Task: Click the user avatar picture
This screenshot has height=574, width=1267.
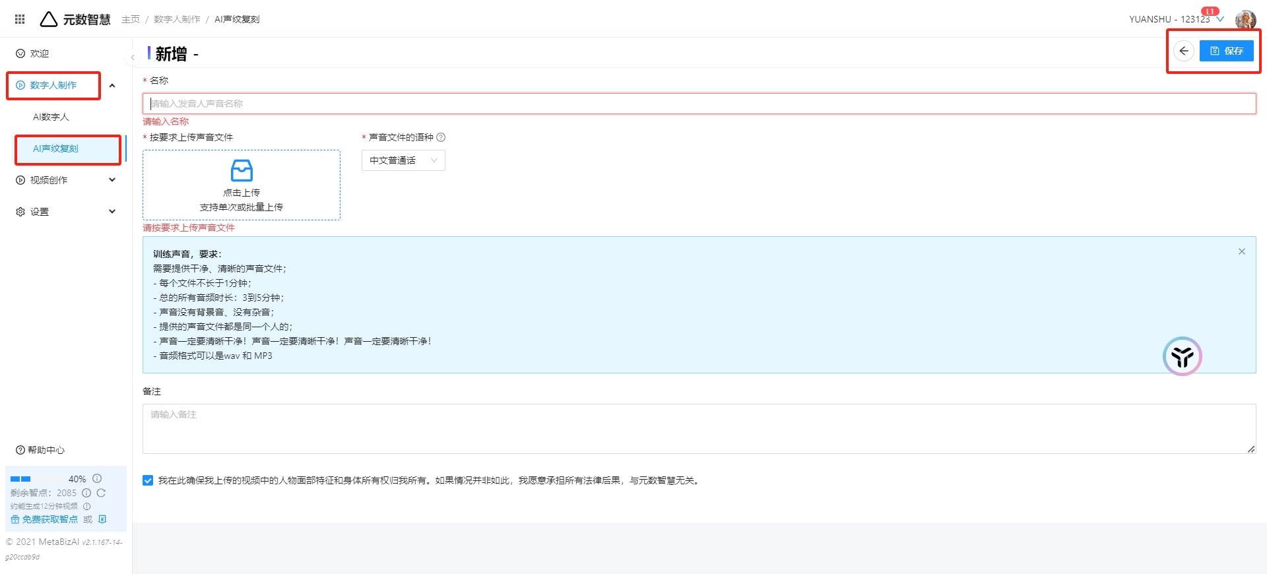Action: tap(1245, 19)
